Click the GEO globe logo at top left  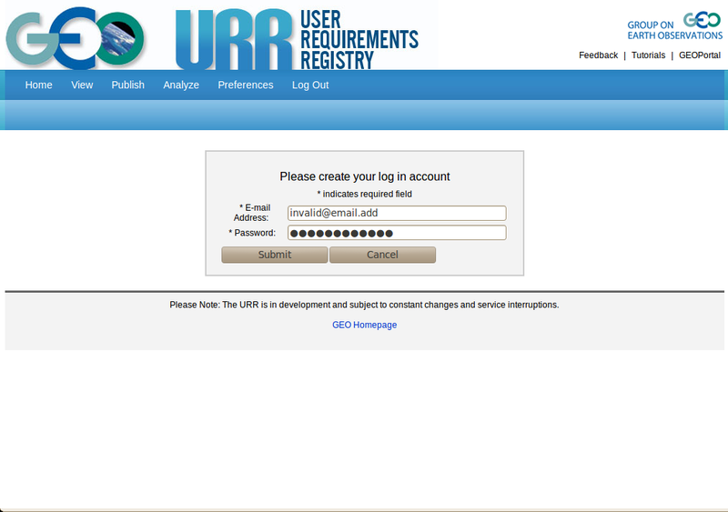click(75, 36)
